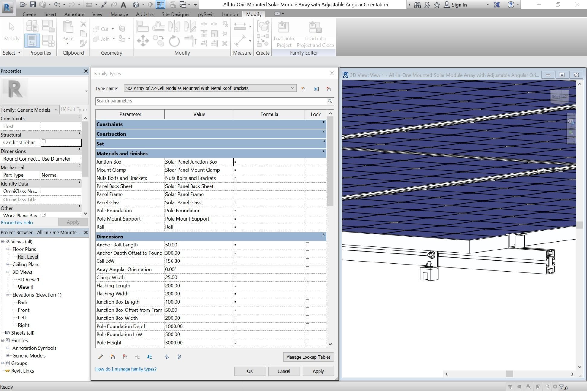Lock the Anchor Bolt Length parameter
Screen dimensions: 587x391
click(x=307, y=244)
